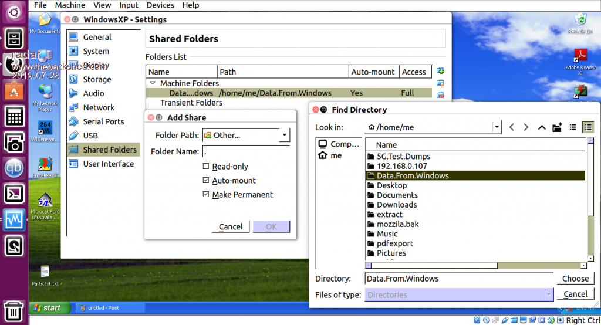Switch to detail view in Find Directory
This screenshot has height=325, width=601.
coord(588,127)
